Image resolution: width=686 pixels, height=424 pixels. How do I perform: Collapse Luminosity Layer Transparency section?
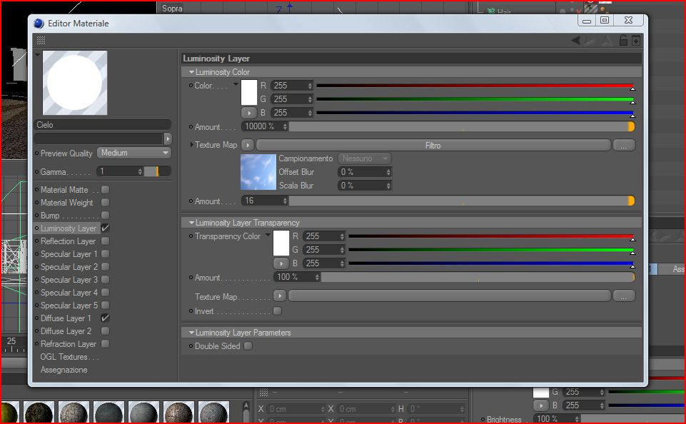tap(191, 223)
